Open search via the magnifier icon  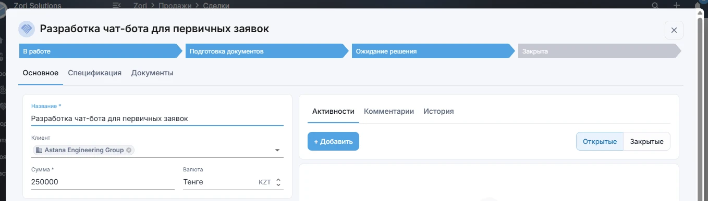655,5
